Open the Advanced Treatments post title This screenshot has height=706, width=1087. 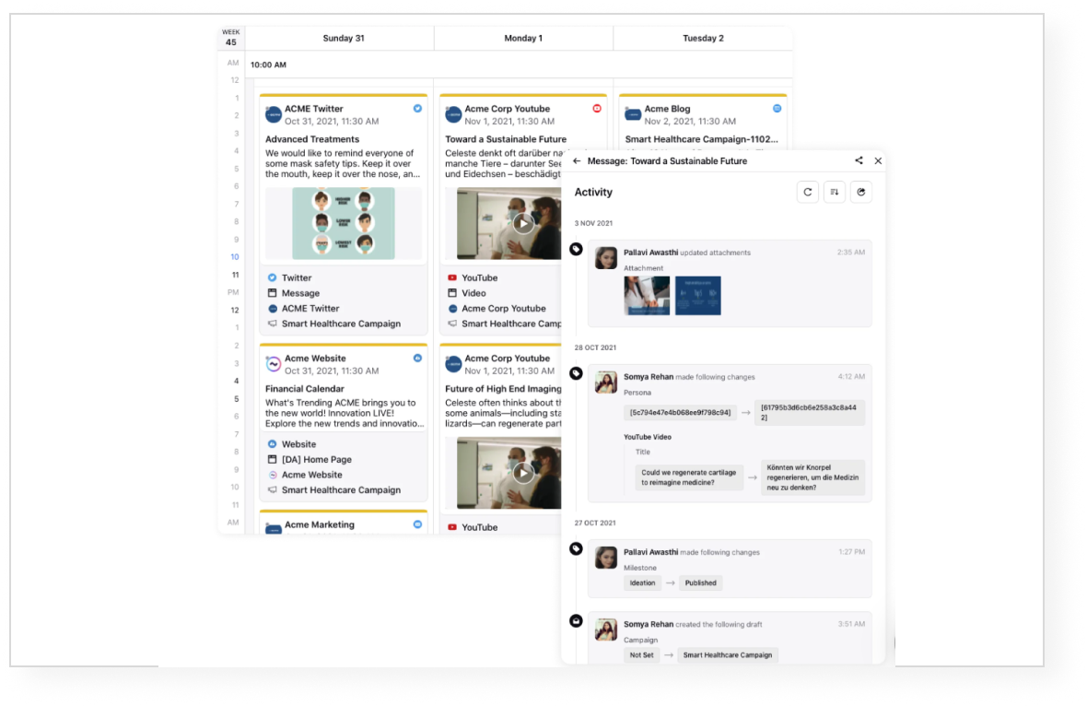pos(312,139)
